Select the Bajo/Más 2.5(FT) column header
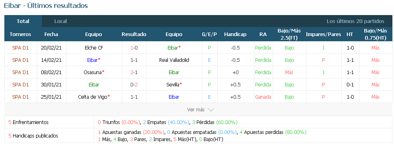This screenshot has height=147, width=394. [x=289, y=34]
